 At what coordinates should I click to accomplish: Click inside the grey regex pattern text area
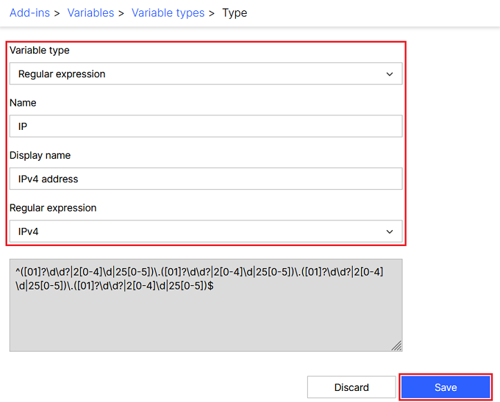click(x=205, y=318)
